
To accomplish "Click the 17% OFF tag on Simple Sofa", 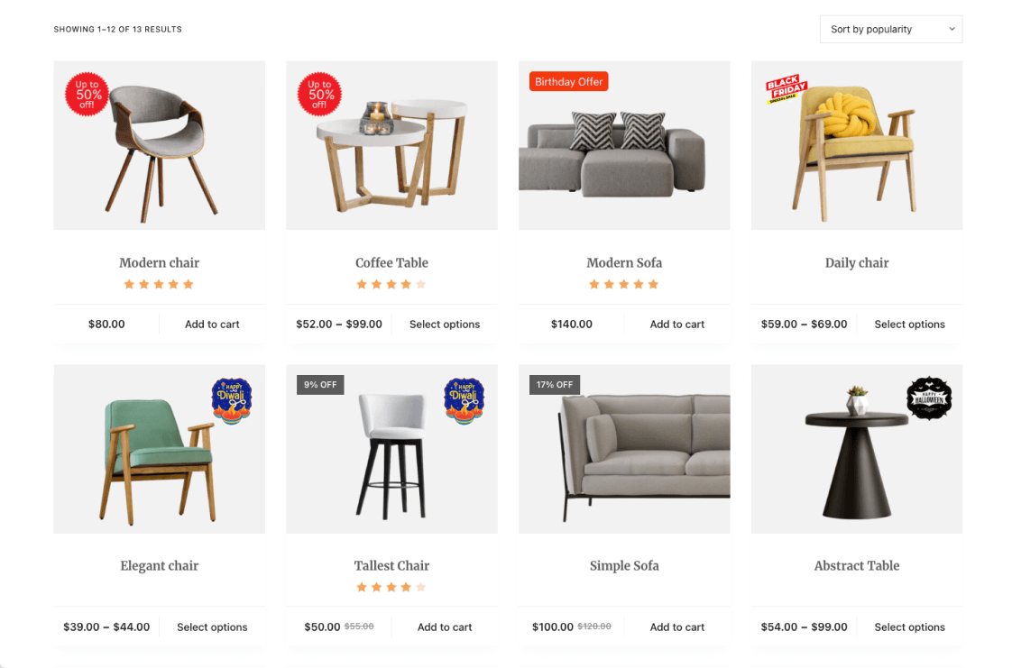I will point(555,385).
